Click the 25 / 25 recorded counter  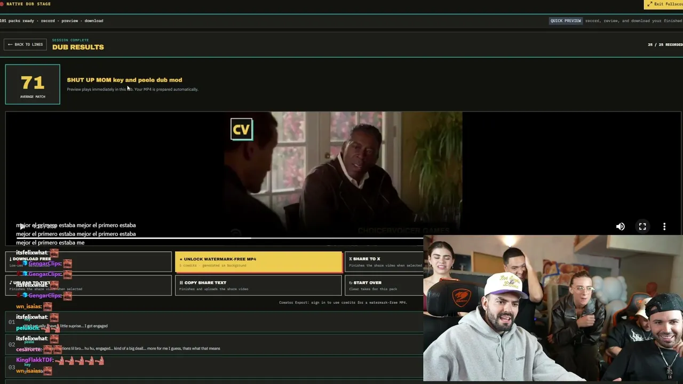point(665,45)
